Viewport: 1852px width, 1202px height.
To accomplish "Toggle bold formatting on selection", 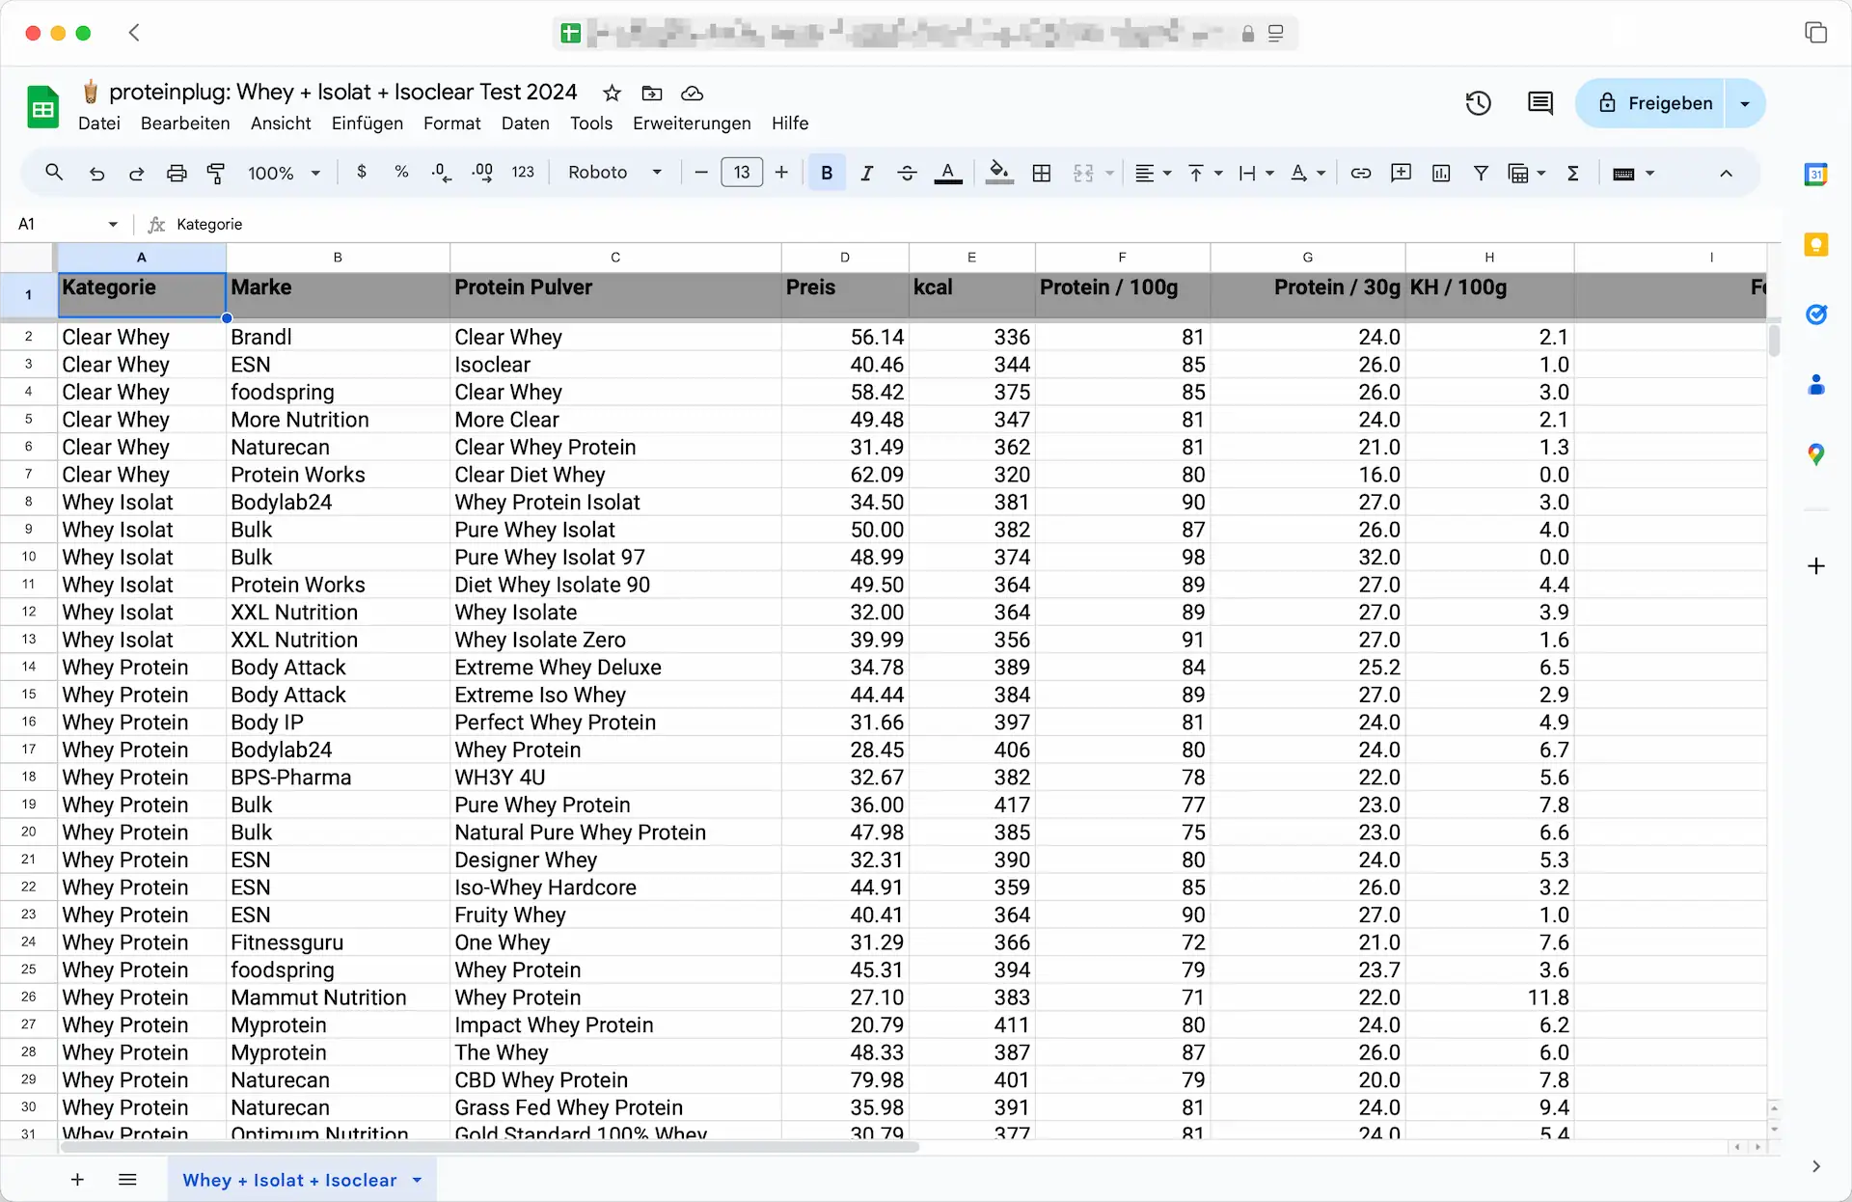I will tap(826, 173).
